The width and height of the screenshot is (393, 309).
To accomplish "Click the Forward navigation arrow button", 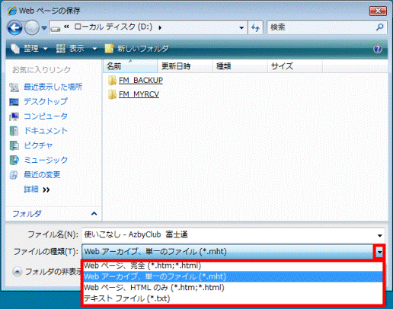I will tap(32, 27).
